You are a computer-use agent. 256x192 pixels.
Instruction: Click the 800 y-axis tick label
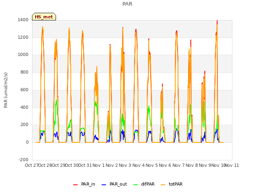coord(24,72)
